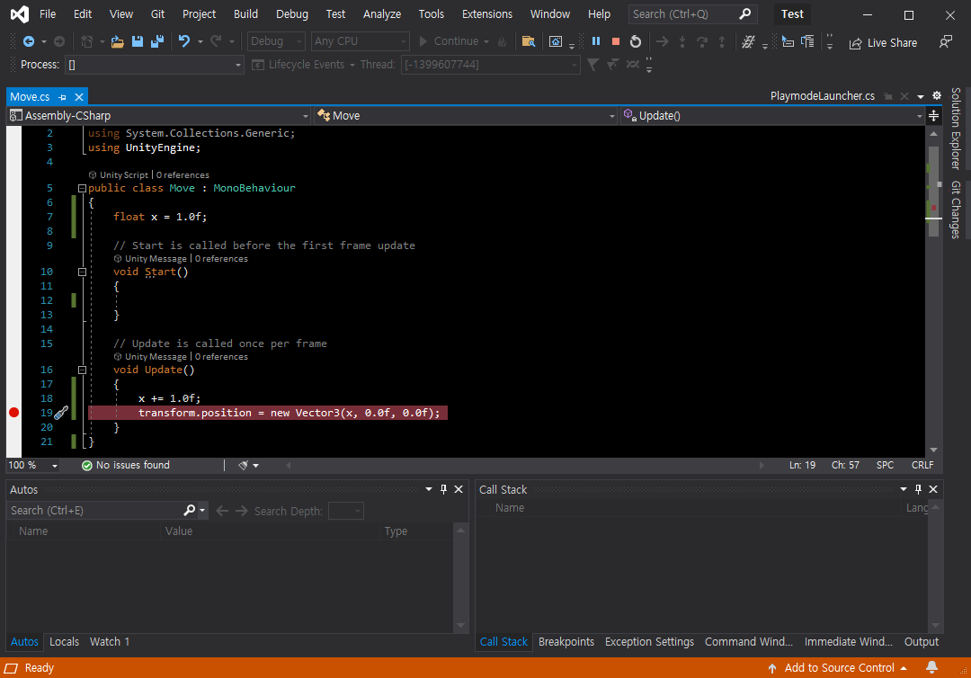Click the Continue play button

[455, 41]
